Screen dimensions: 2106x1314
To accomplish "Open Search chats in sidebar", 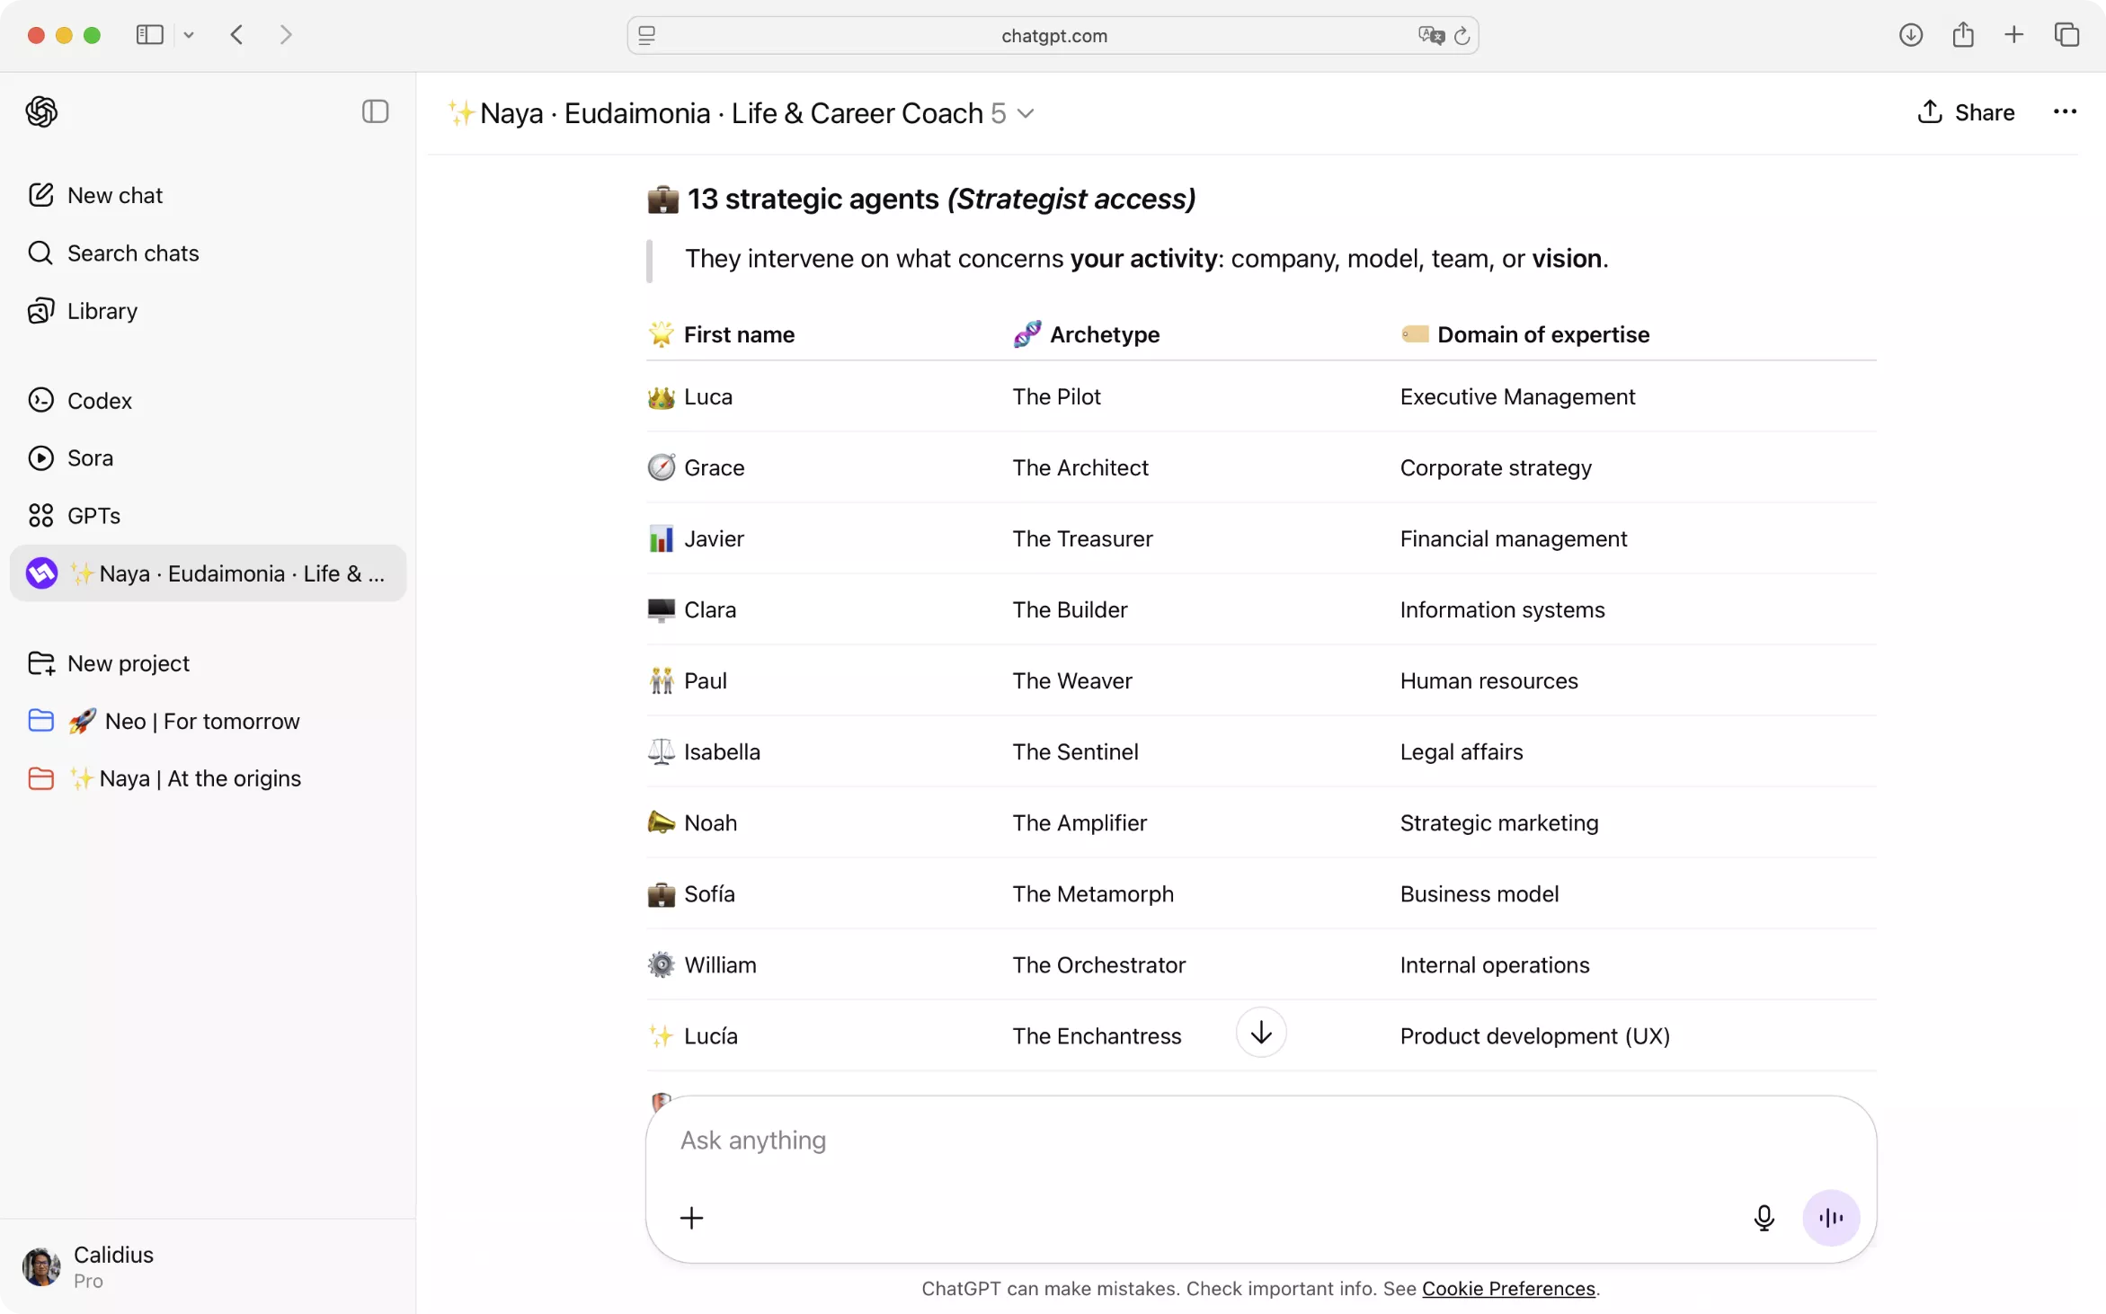I will coord(133,253).
